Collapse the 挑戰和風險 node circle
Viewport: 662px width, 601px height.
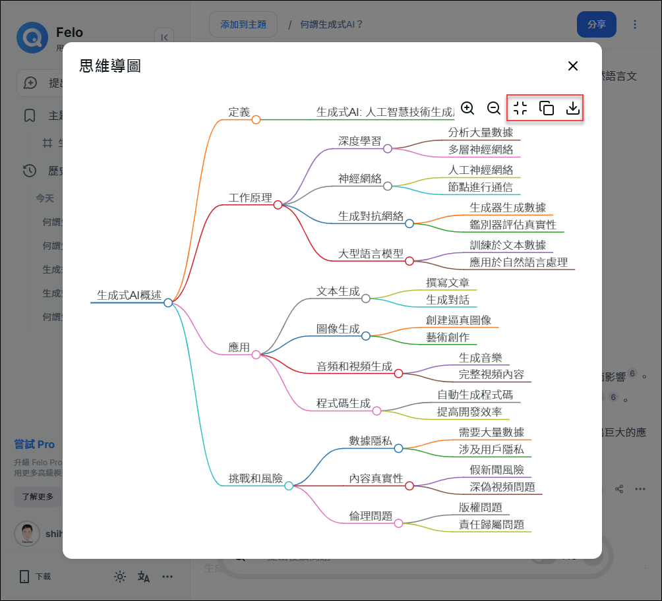coord(289,486)
